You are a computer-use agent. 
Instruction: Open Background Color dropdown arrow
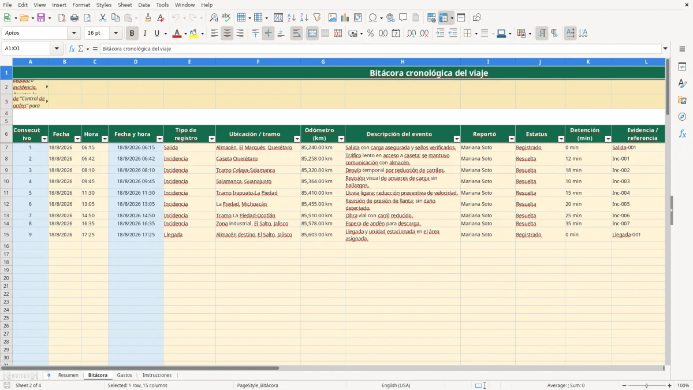pyautogui.click(x=202, y=34)
